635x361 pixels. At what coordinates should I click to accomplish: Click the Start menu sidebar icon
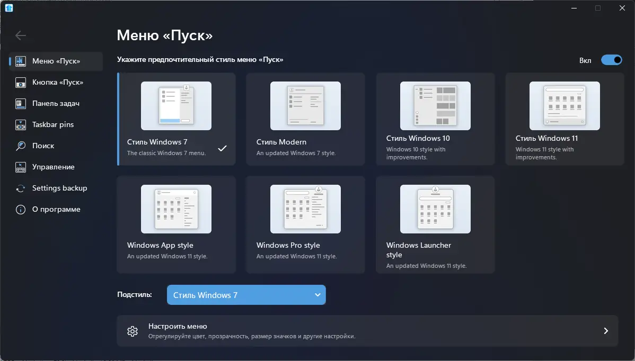tap(21, 61)
